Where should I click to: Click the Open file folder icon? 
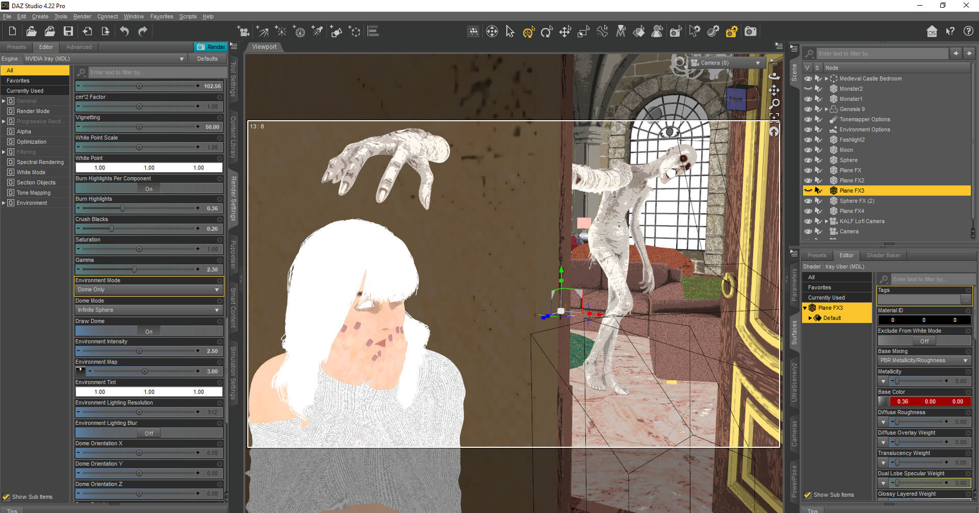[x=31, y=32]
